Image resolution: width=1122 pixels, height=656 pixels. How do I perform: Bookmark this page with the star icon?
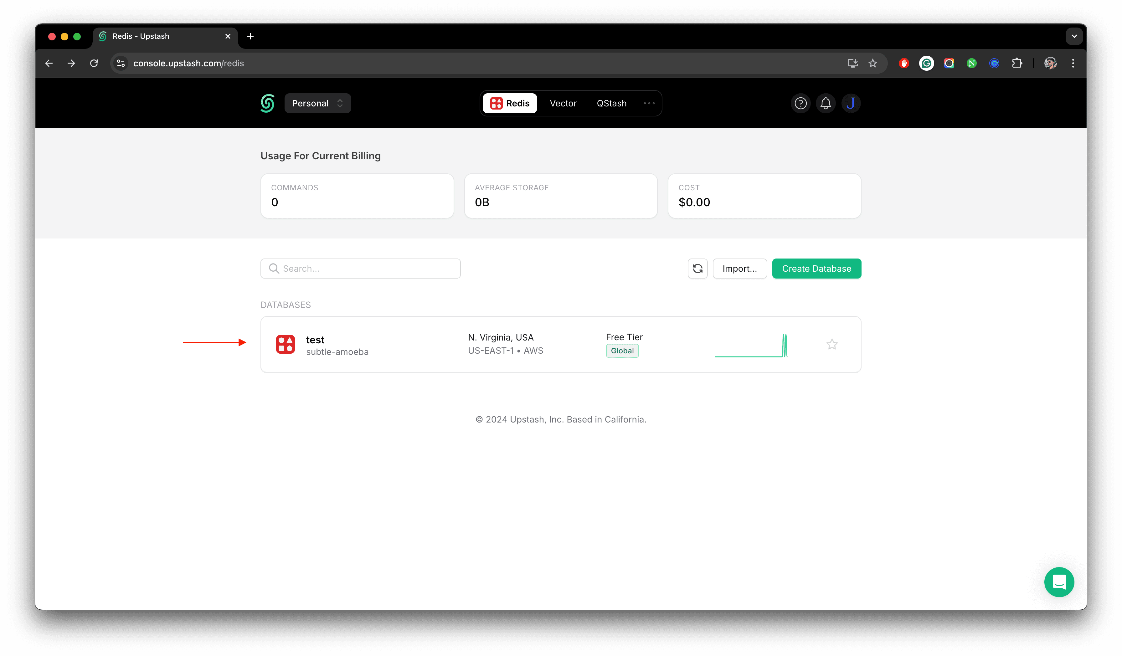click(x=873, y=63)
